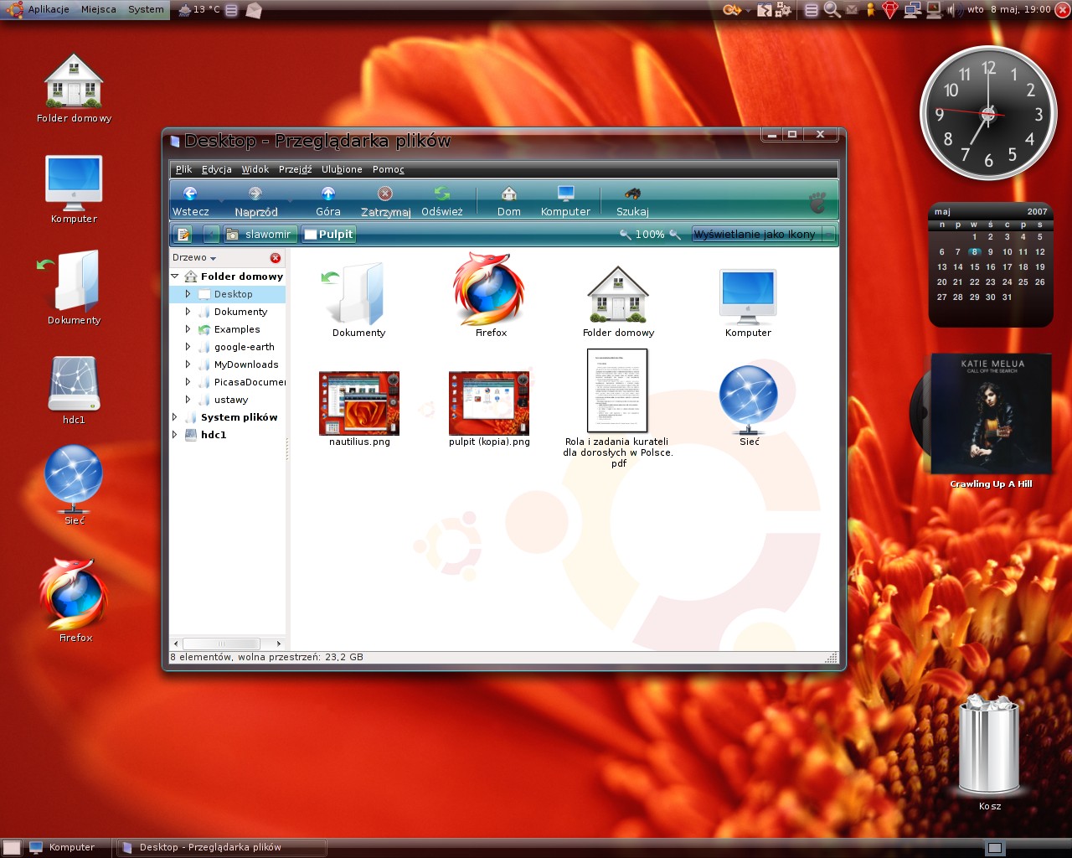This screenshot has height=858, width=1072.
Task: Click the path bar left arrow button
Action: (x=211, y=235)
